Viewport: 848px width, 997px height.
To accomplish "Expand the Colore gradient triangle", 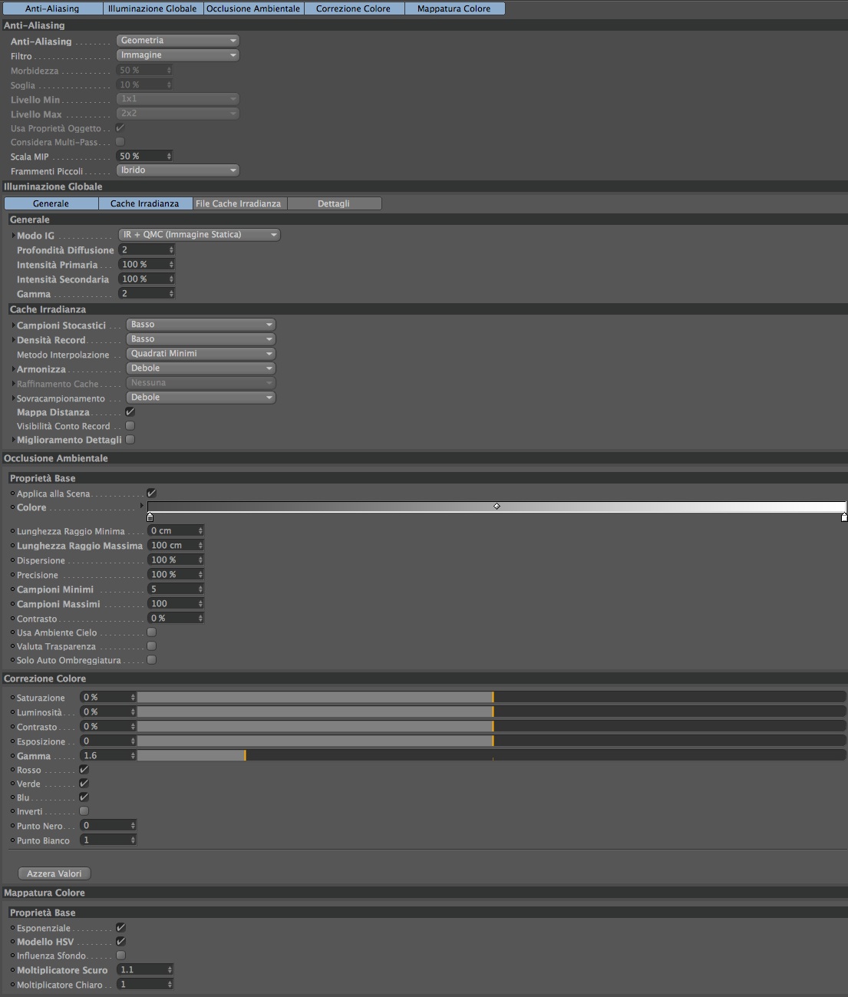I will [142, 507].
